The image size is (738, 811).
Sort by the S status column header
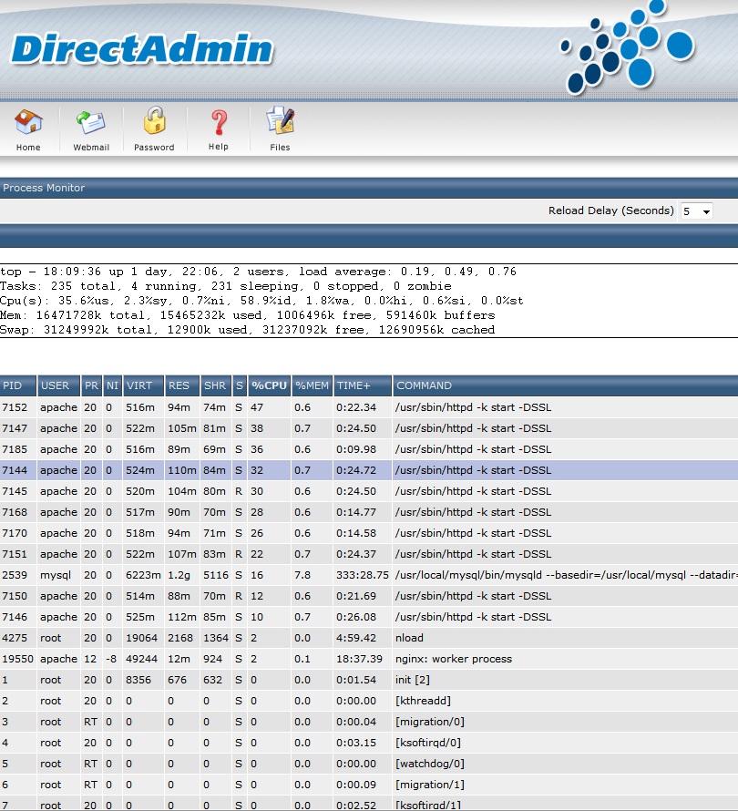240,385
